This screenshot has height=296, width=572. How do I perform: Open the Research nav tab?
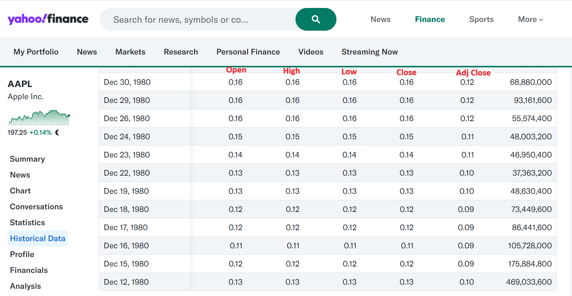click(x=181, y=52)
